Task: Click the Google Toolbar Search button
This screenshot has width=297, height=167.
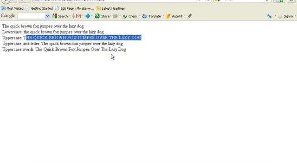Action: (60, 16)
